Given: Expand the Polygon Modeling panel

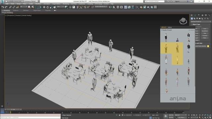Looking at the screenshot, I should (x=7, y=13).
